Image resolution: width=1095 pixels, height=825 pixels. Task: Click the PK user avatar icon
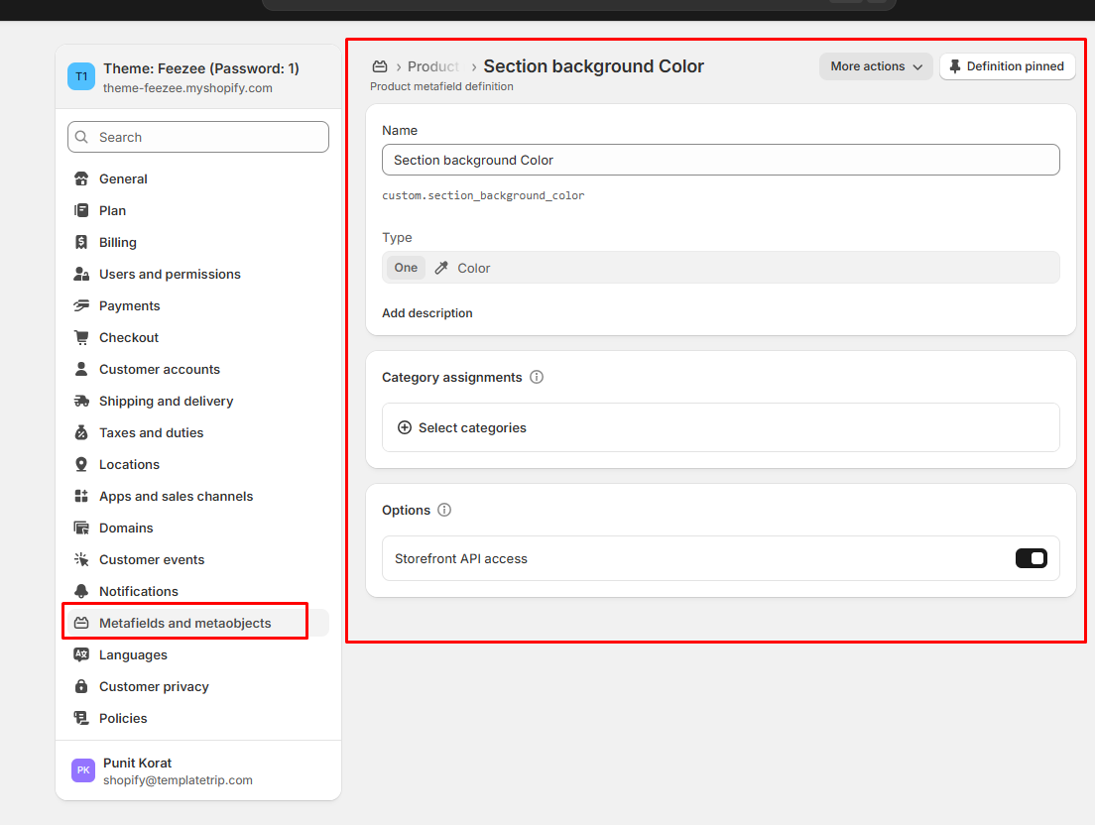pyautogui.click(x=83, y=770)
